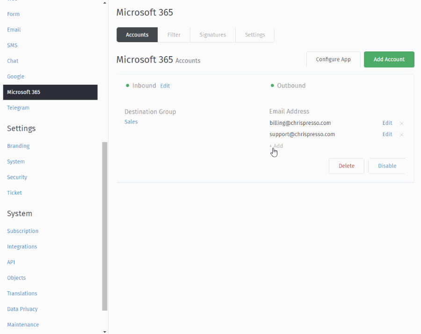This screenshot has width=421, height=334.
Task: Click the green Add Account button
Action: [389, 59]
